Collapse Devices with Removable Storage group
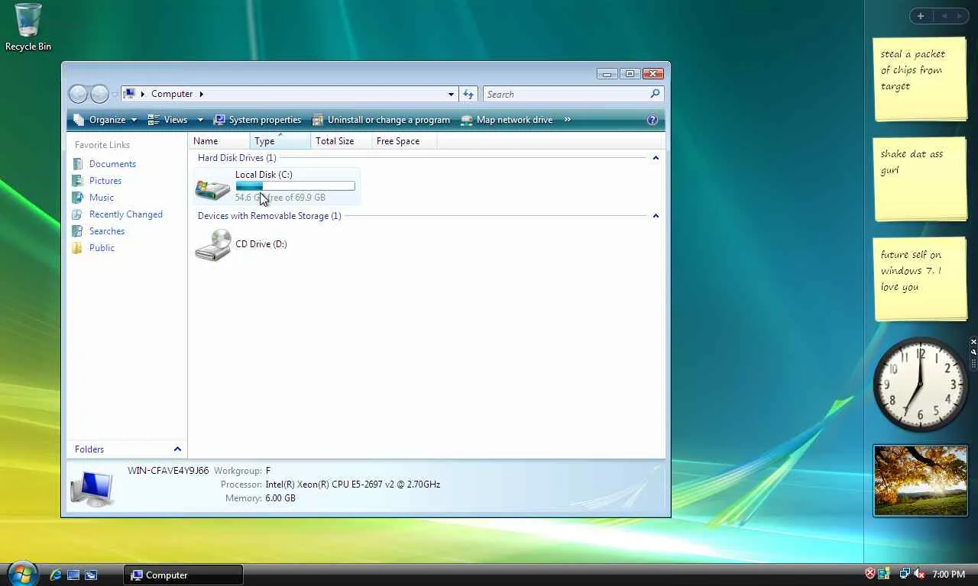The height and width of the screenshot is (586, 978). click(655, 216)
